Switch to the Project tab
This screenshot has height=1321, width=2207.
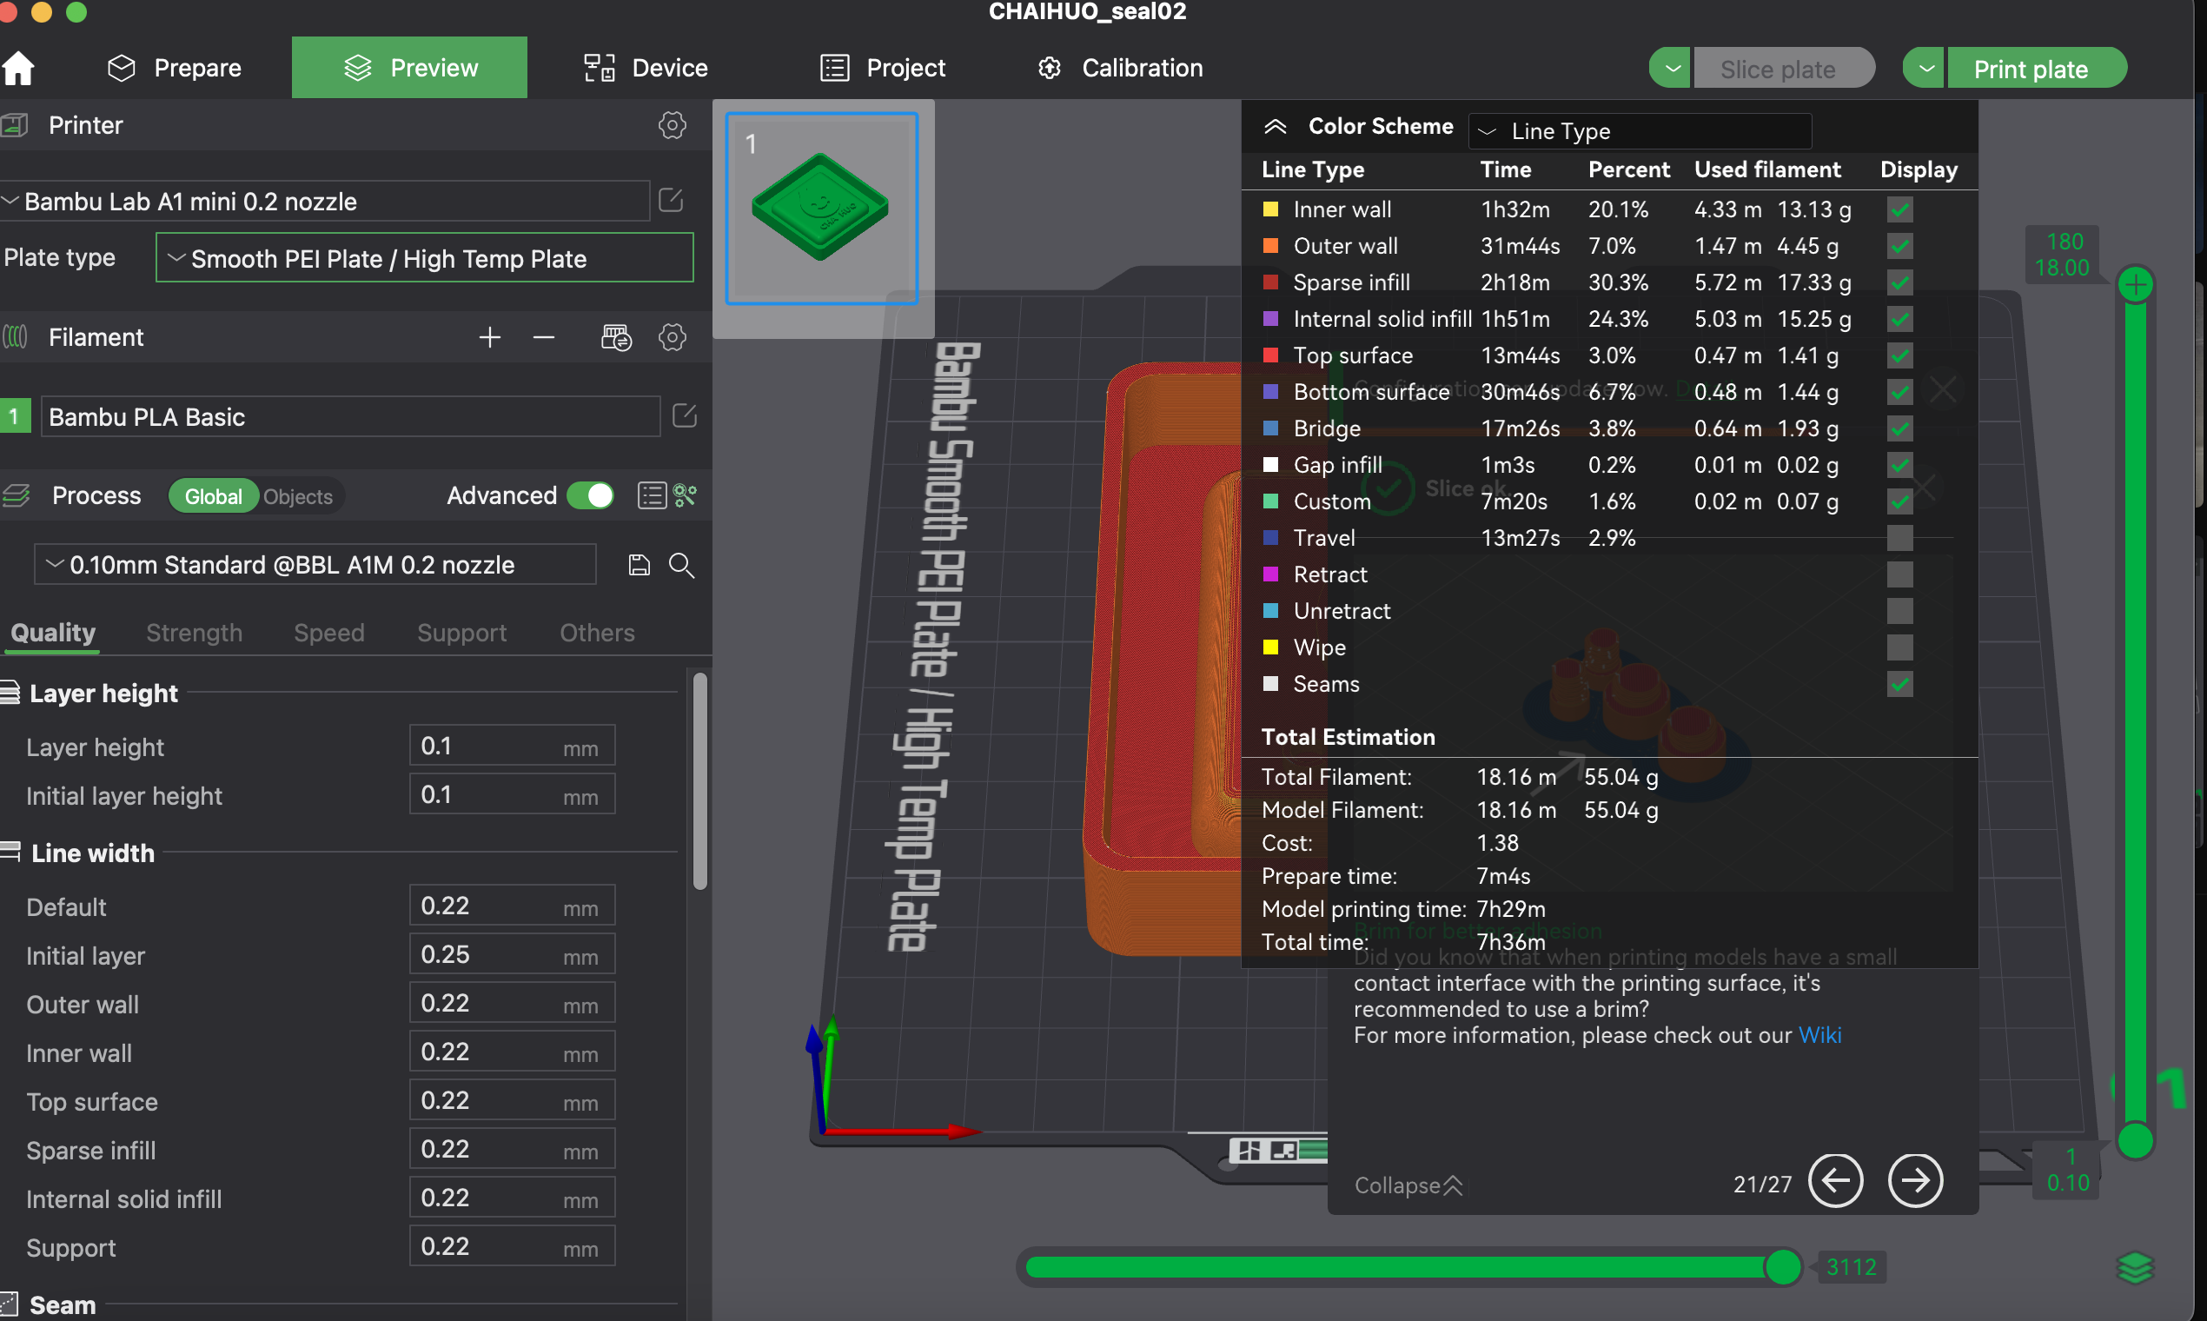point(883,68)
